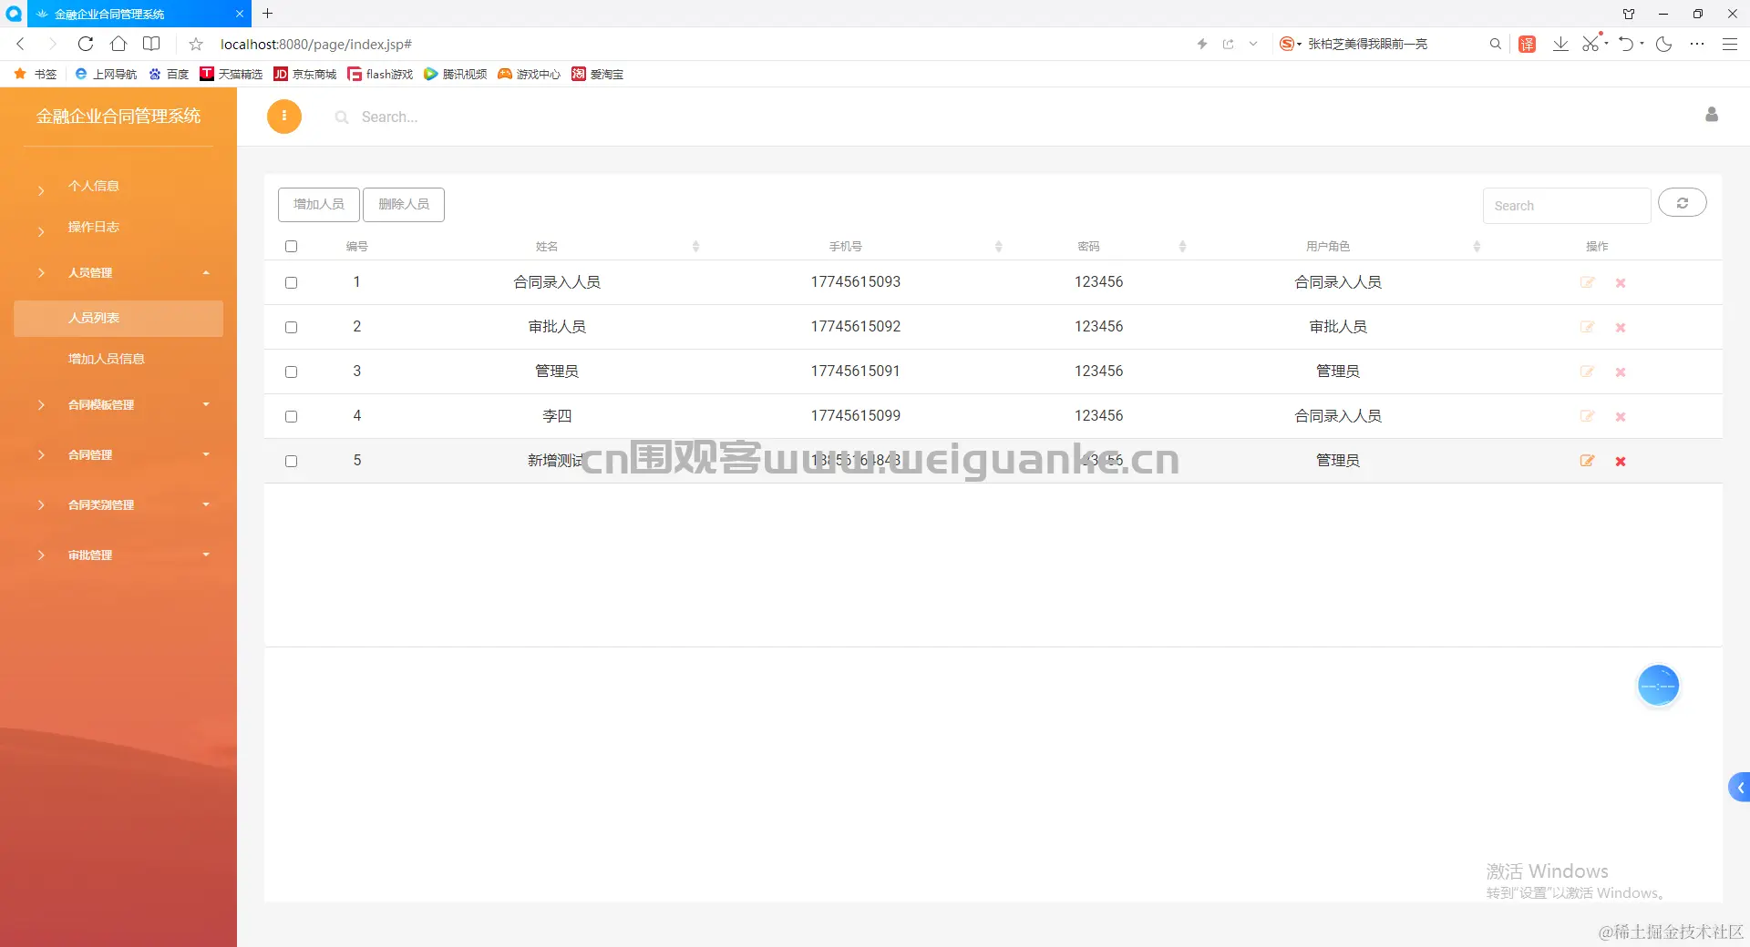The width and height of the screenshot is (1750, 947).
Task: Bookmark this page with the star icon
Action: point(196,44)
